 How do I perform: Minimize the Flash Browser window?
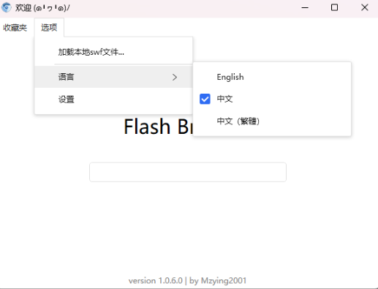305,7
